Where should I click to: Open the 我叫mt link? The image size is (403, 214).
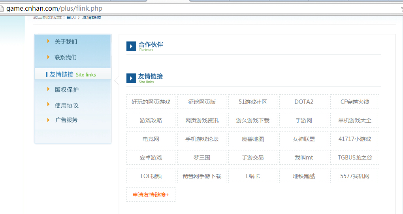coord(304,158)
